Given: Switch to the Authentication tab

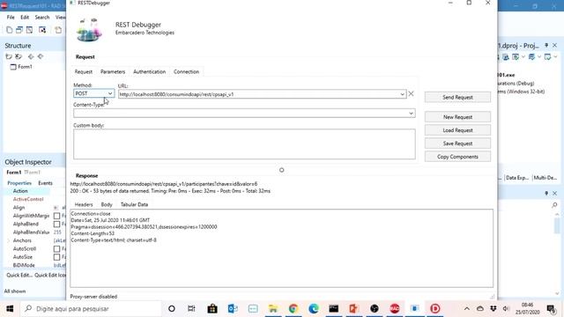Looking at the screenshot, I should pyautogui.click(x=149, y=72).
